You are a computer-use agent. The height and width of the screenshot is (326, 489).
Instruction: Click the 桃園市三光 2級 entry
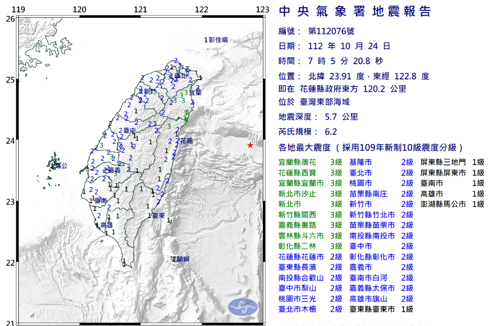pyautogui.click(x=310, y=299)
